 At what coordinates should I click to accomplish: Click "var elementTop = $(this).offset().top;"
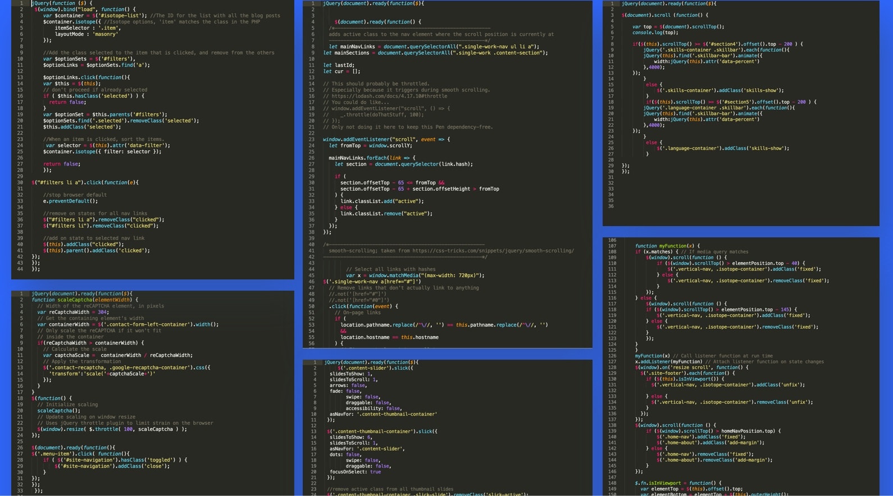click(691, 489)
